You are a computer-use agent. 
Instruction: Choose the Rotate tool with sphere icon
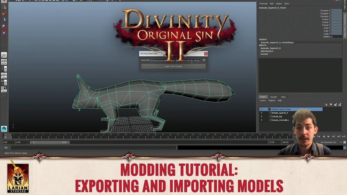[x=4, y=27]
